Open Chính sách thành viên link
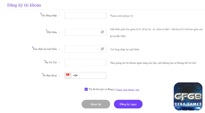 tap(127, 90)
